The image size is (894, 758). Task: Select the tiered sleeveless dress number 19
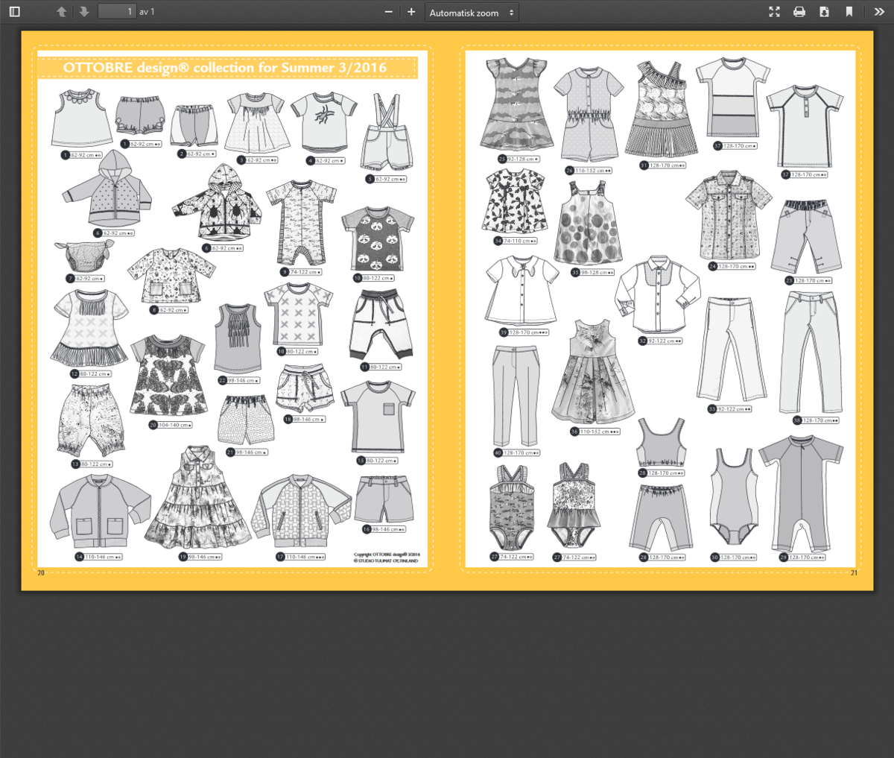[x=198, y=498]
